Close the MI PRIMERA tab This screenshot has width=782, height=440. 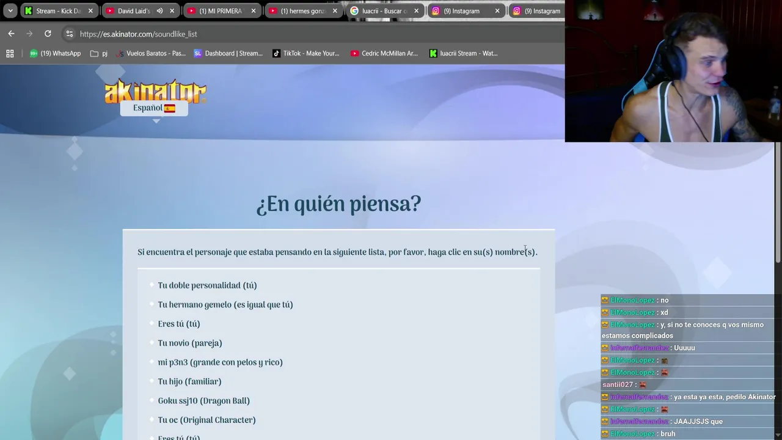(254, 11)
